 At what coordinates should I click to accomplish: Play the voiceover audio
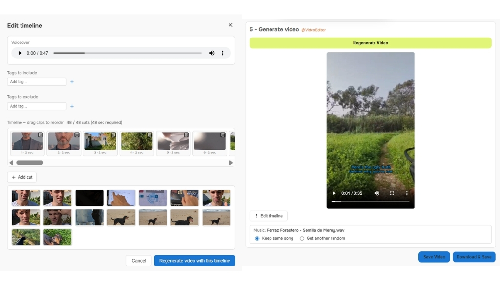click(x=19, y=53)
